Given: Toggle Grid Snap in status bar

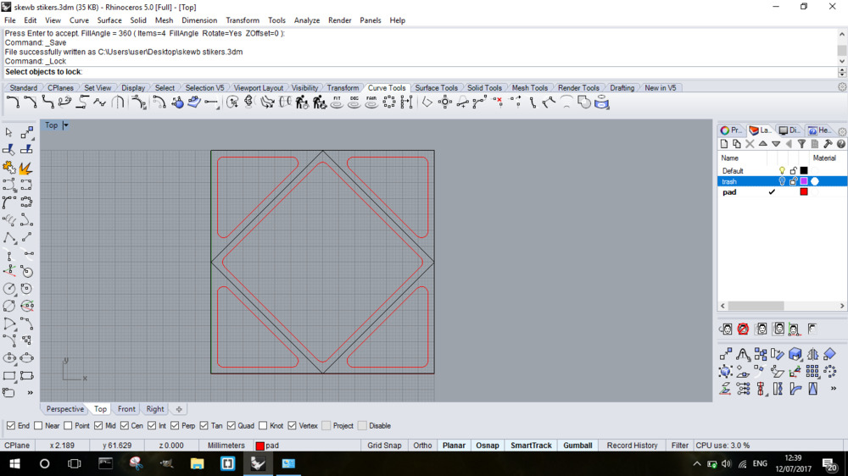Looking at the screenshot, I should pyautogui.click(x=384, y=446).
